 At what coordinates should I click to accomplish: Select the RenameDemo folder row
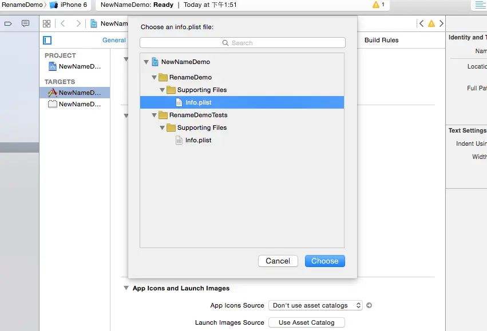tap(242, 77)
